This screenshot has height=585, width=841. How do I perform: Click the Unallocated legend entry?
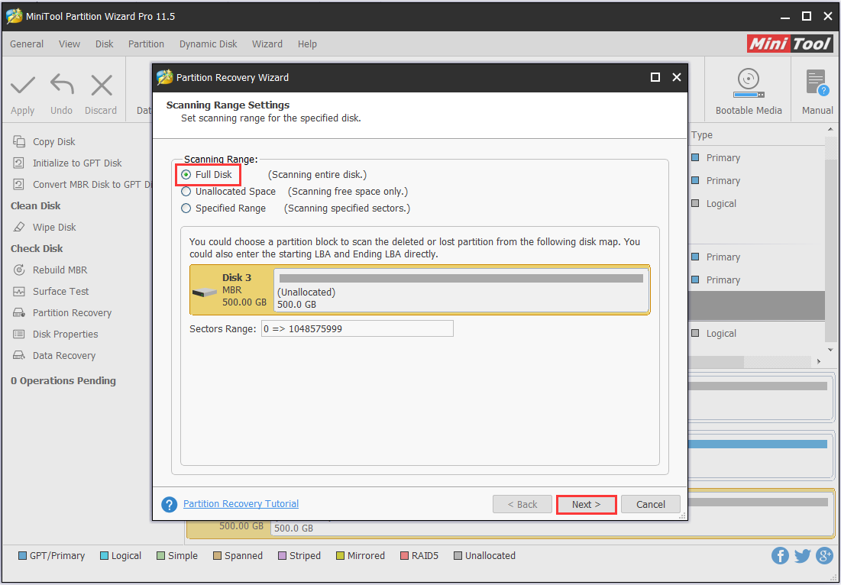click(x=484, y=555)
